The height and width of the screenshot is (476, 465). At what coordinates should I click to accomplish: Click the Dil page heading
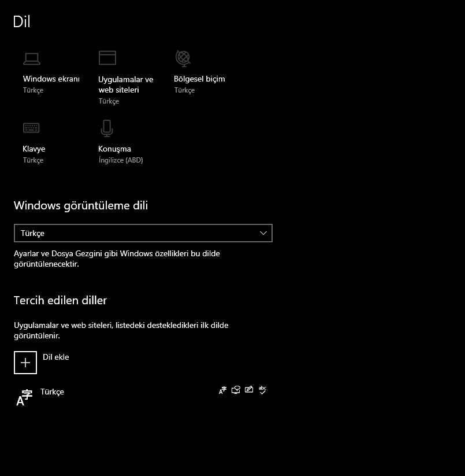(x=21, y=21)
